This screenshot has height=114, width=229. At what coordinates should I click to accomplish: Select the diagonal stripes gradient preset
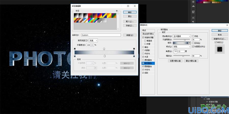click(99, 20)
